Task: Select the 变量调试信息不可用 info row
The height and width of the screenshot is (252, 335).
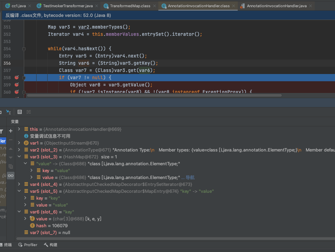Action: pyautogui.click(x=175, y=136)
